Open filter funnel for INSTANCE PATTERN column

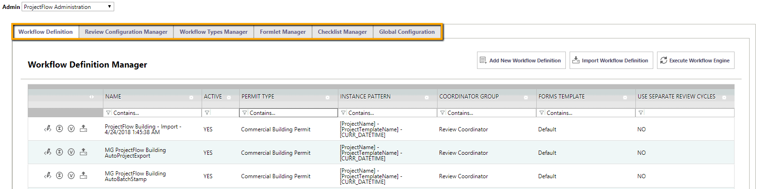[344, 113]
